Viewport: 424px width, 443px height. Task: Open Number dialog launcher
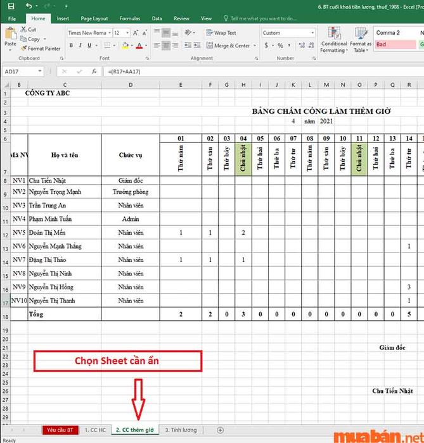[x=314, y=58]
